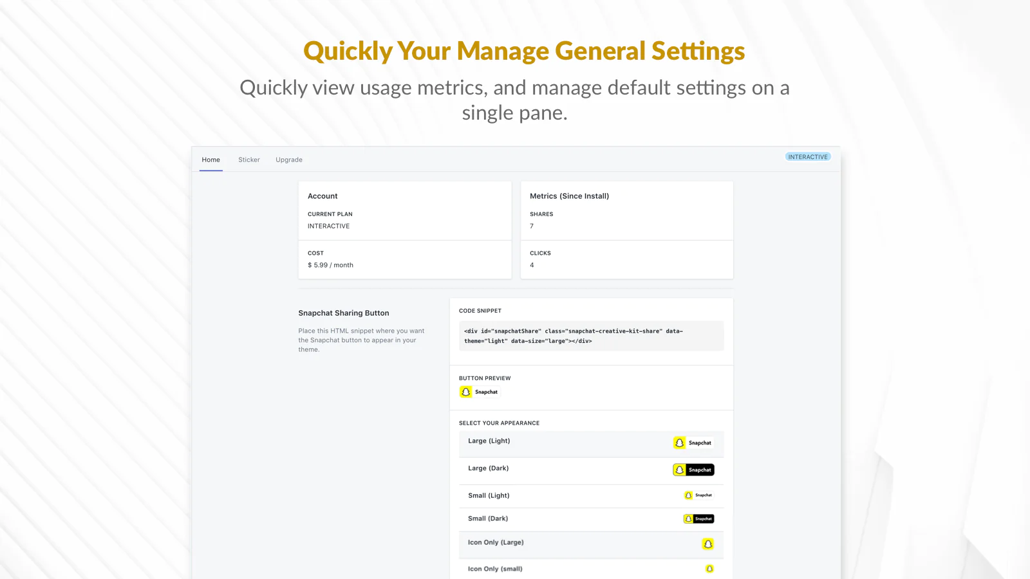This screenshot has height=579, width=1030.
Task: Click the Large Light Snapchat button sample
Action: pyautogui.click(x=693, y=443)
